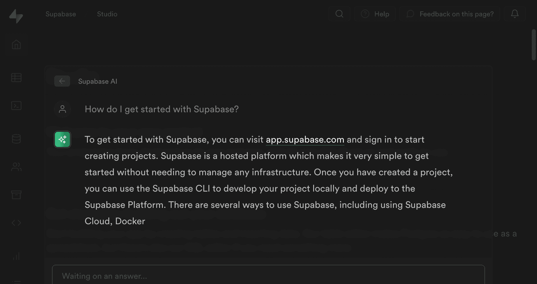Screen dimensions: 537x284
Task: Open the Storage box icon
Action: click(x=16, y=195)
